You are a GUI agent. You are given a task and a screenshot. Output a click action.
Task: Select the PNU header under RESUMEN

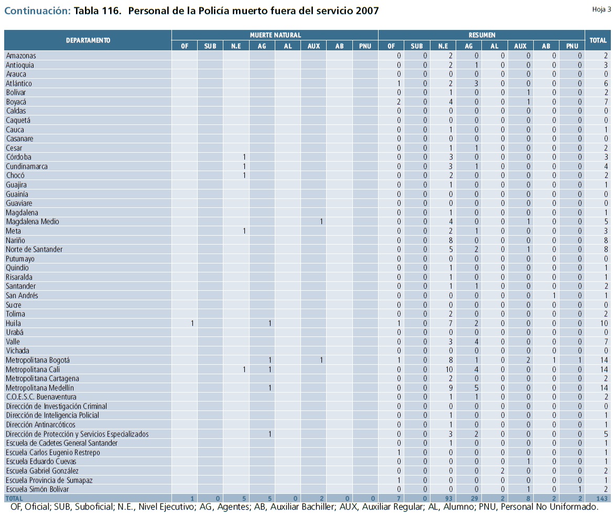coord(572,46)
